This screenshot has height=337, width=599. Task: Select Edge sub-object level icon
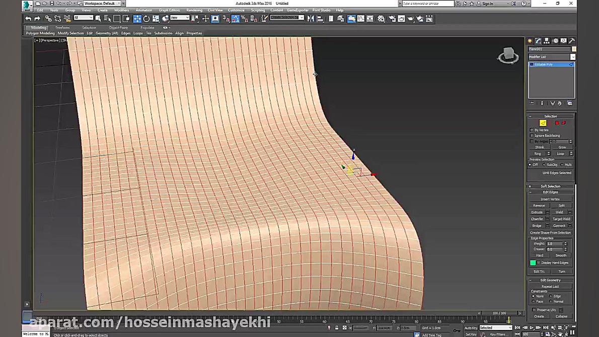coord(543,122)
